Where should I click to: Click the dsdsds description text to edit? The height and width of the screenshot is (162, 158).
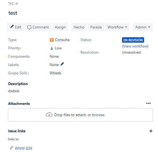[14, 91]
